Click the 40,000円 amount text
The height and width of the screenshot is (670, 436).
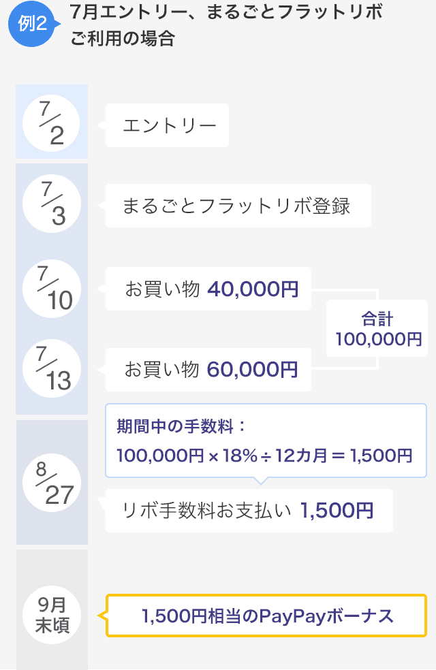pyautogui.click(x=253, y=289)
